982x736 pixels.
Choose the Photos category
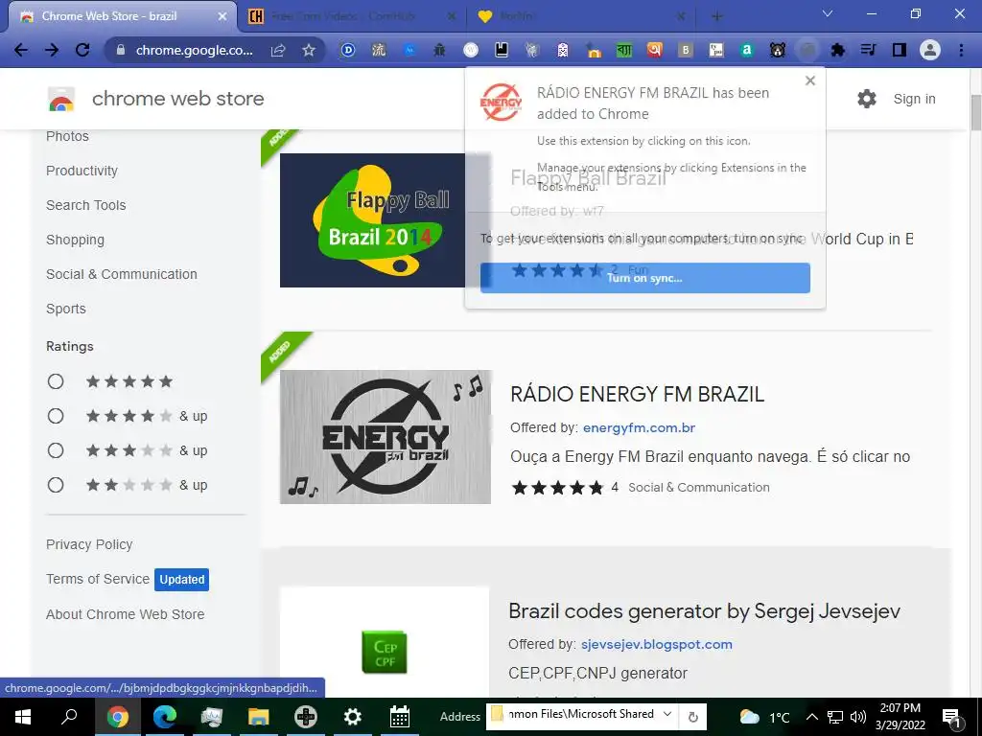[68, 136]
